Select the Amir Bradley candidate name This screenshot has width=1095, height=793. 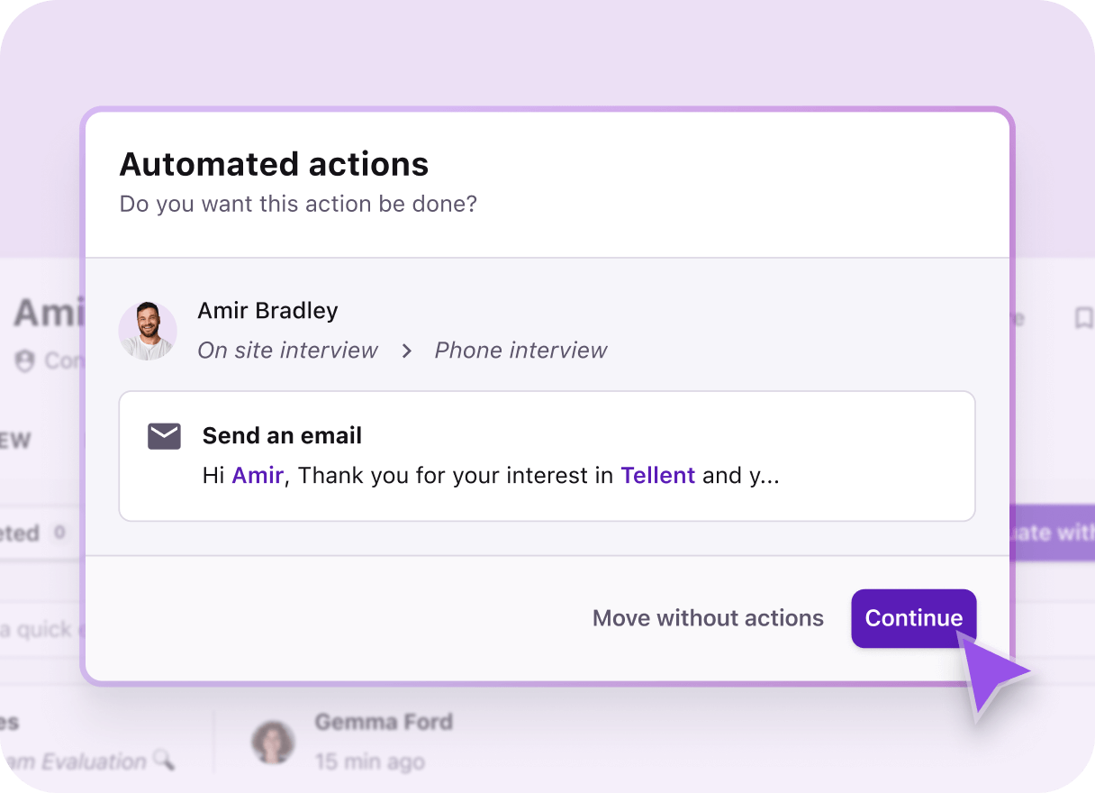pos(267,310)
